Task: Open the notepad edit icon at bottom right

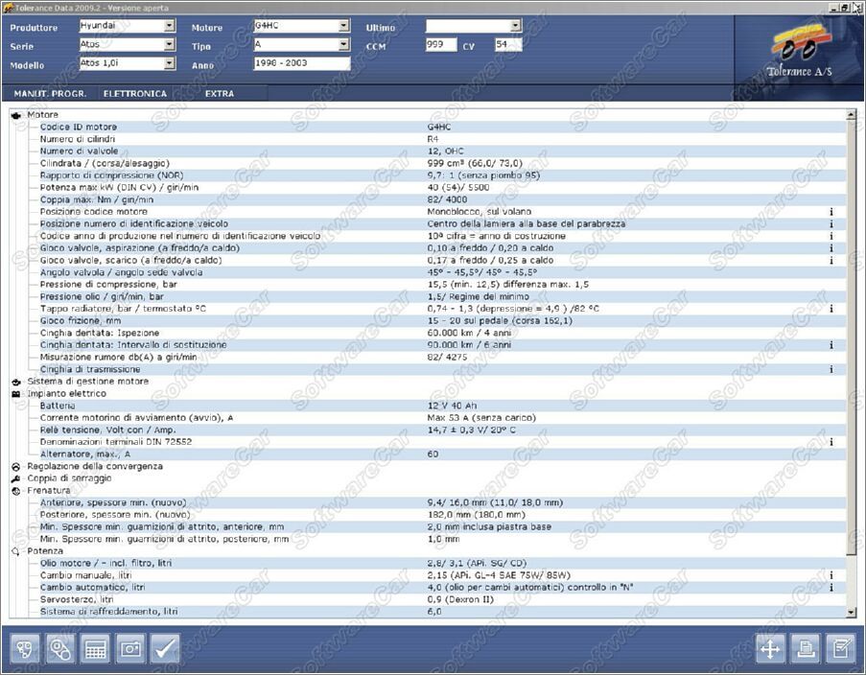Action: [x=840, y=649]
